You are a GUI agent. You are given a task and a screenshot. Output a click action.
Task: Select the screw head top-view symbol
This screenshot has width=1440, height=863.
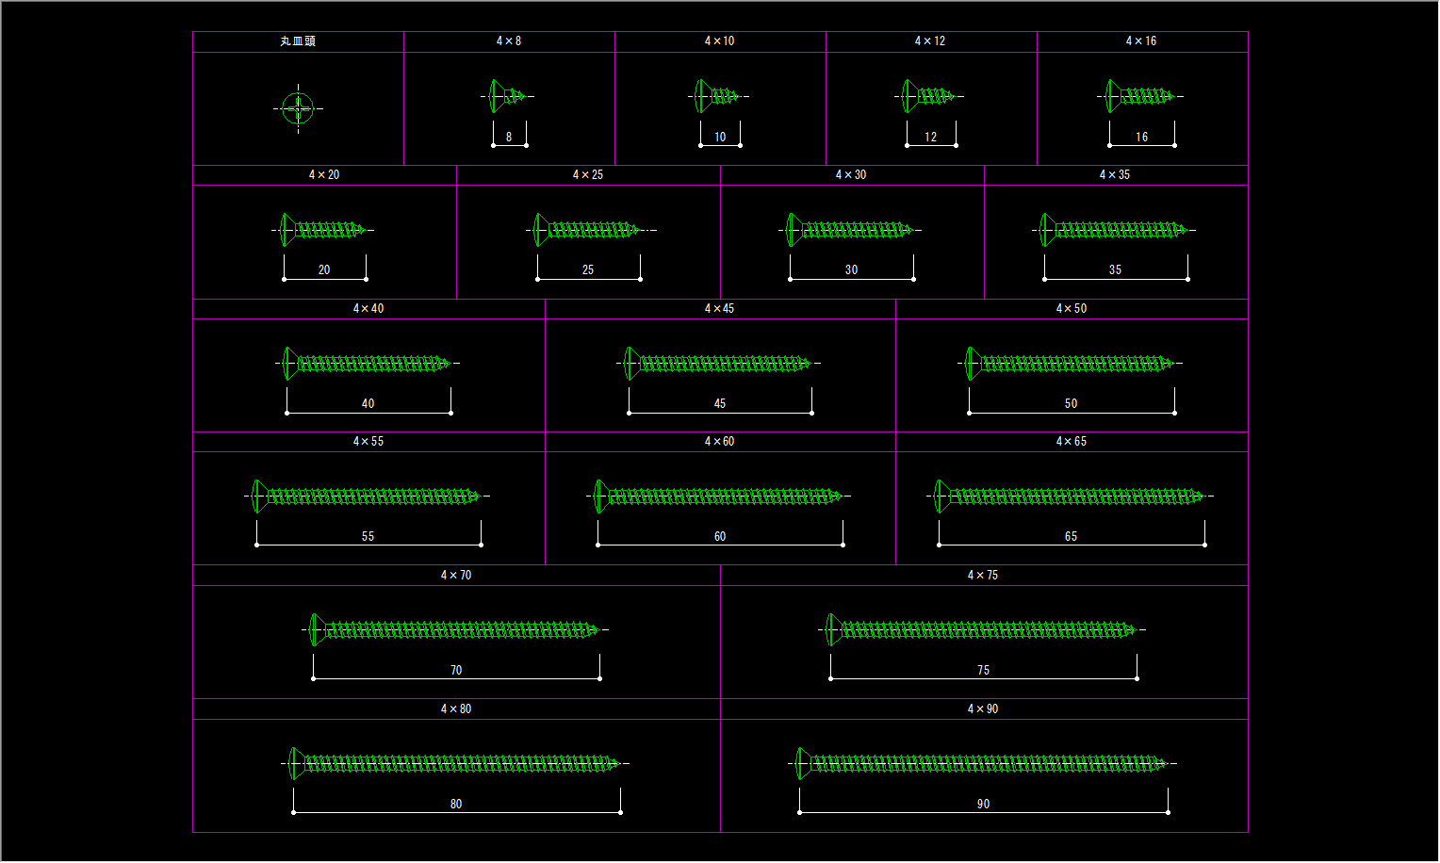(298, 108)
